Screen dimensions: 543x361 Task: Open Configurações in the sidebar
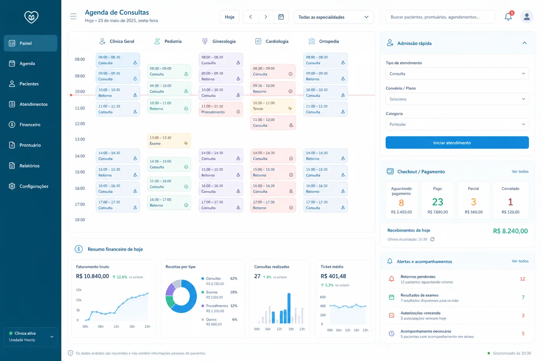pyautogui.click(x=31, y=186)
